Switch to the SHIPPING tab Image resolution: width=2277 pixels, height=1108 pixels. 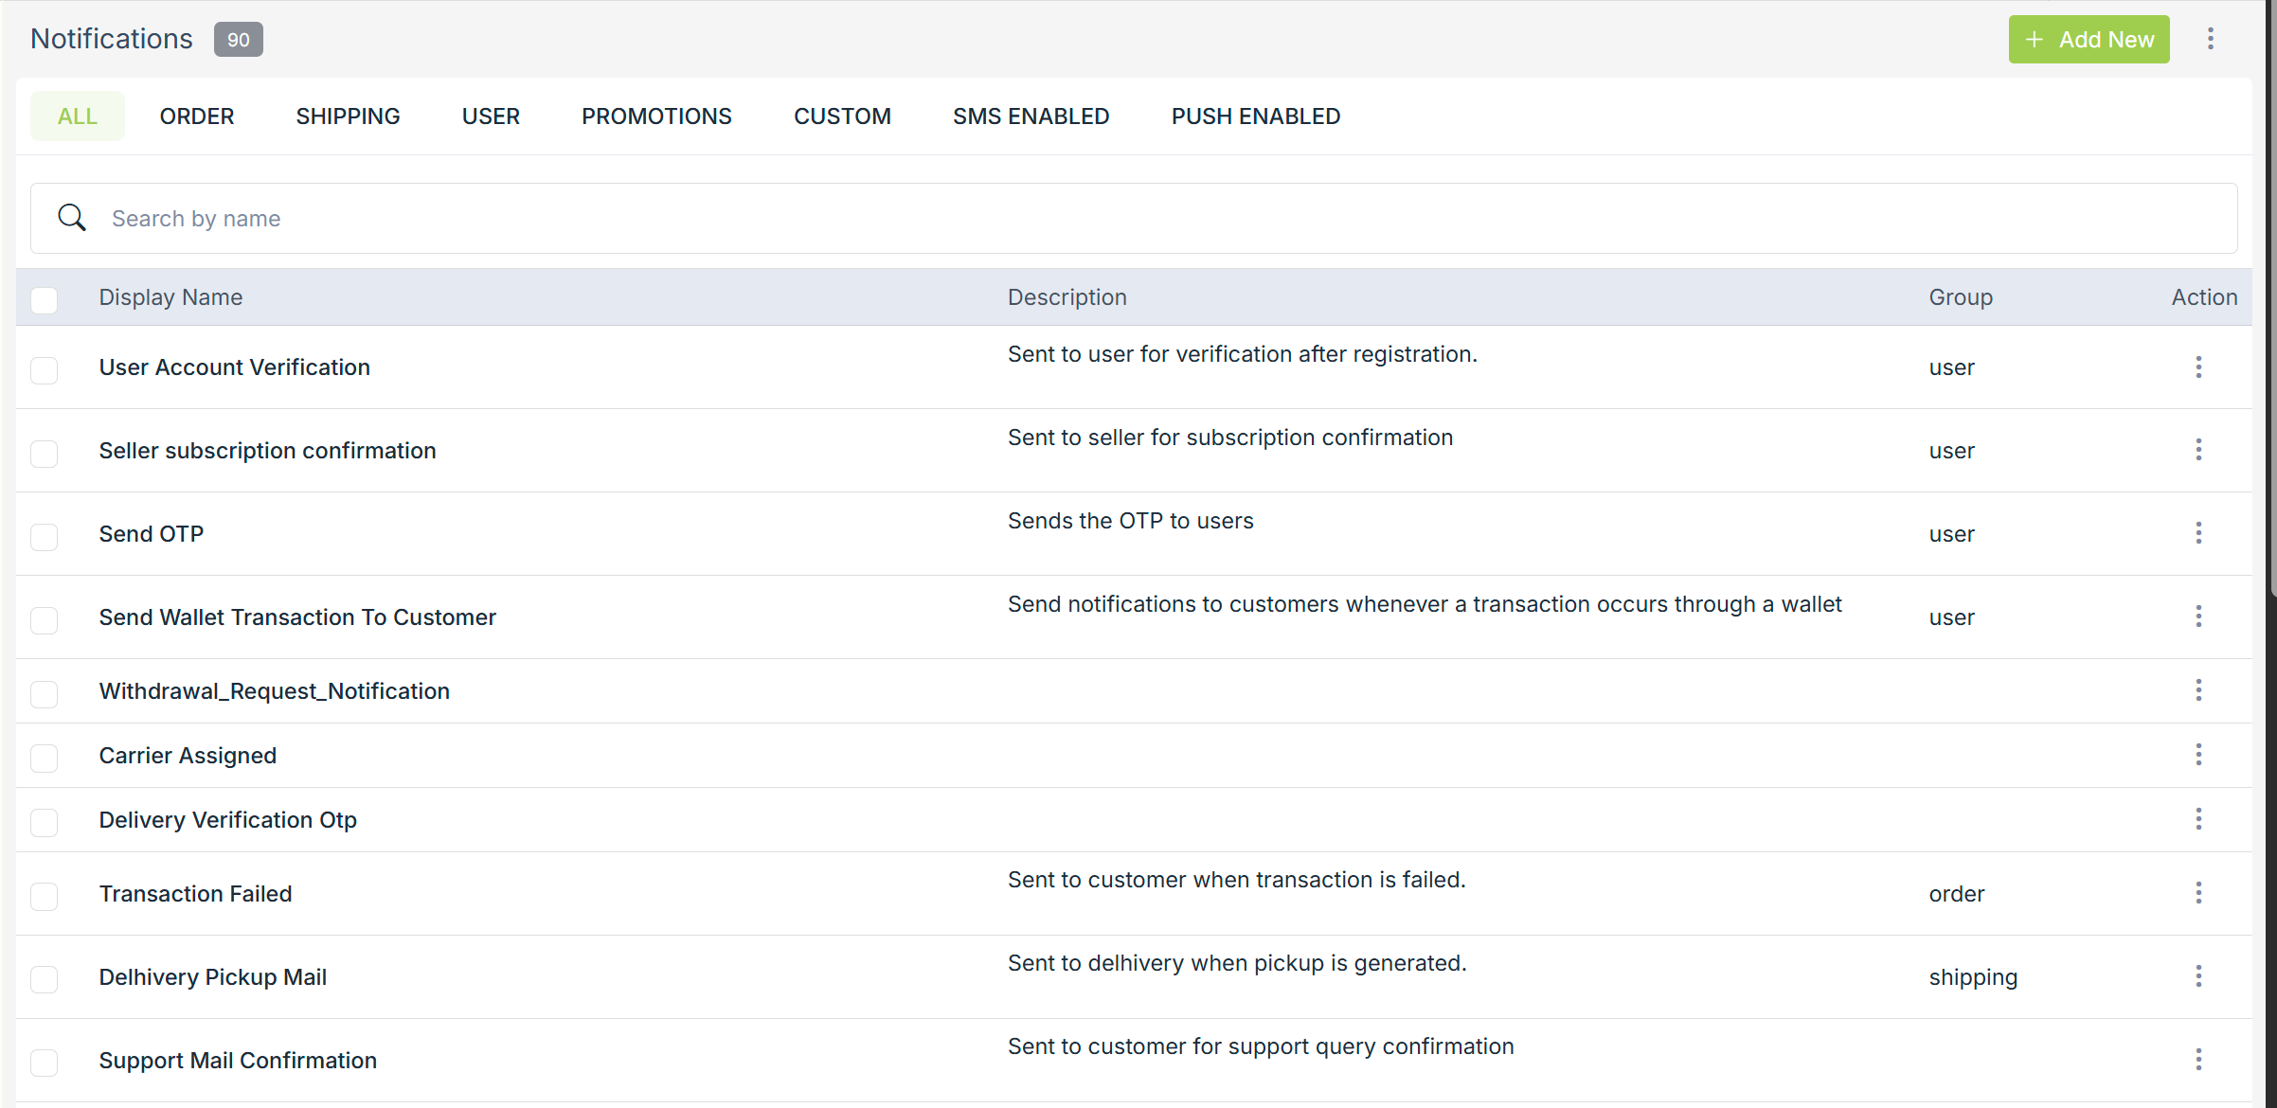[x=348, y=116]
